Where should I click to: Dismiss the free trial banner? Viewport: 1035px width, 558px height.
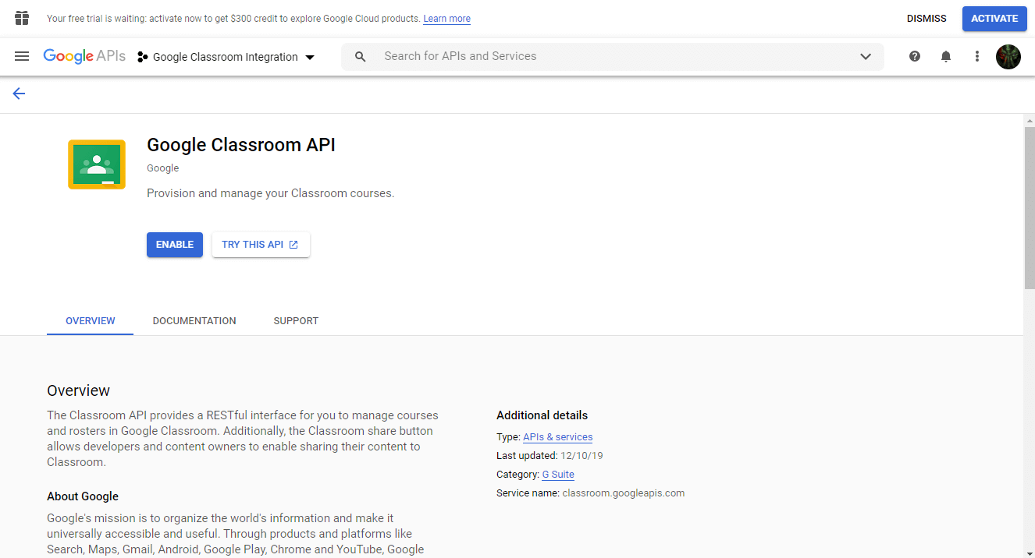(x=926, y=19)
